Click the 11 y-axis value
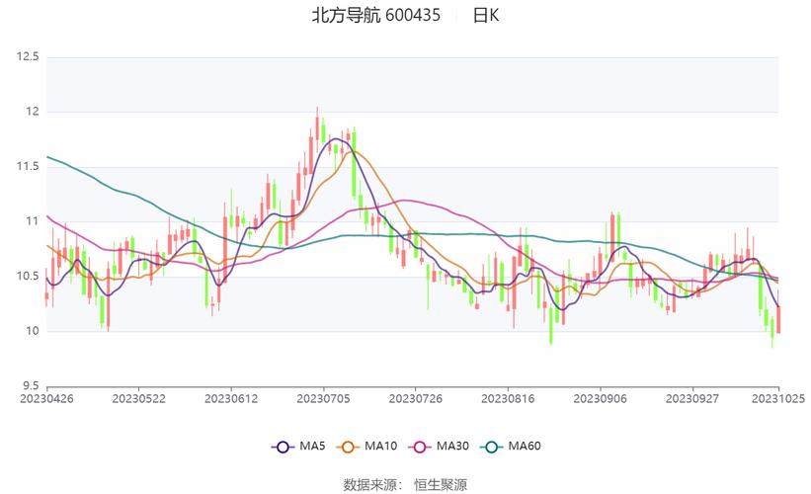This screenshot has height=494, width=811. point(33,221)
